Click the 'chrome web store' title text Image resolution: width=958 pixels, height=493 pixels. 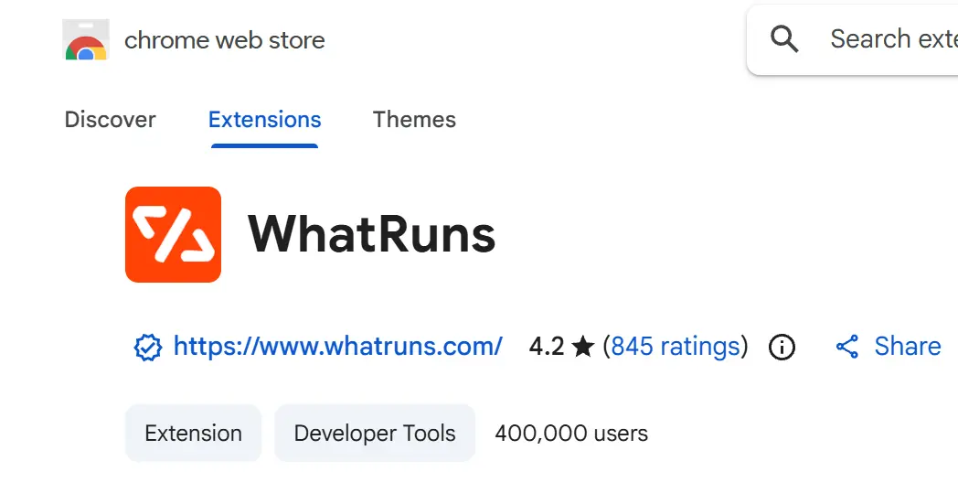coord(224,40)
